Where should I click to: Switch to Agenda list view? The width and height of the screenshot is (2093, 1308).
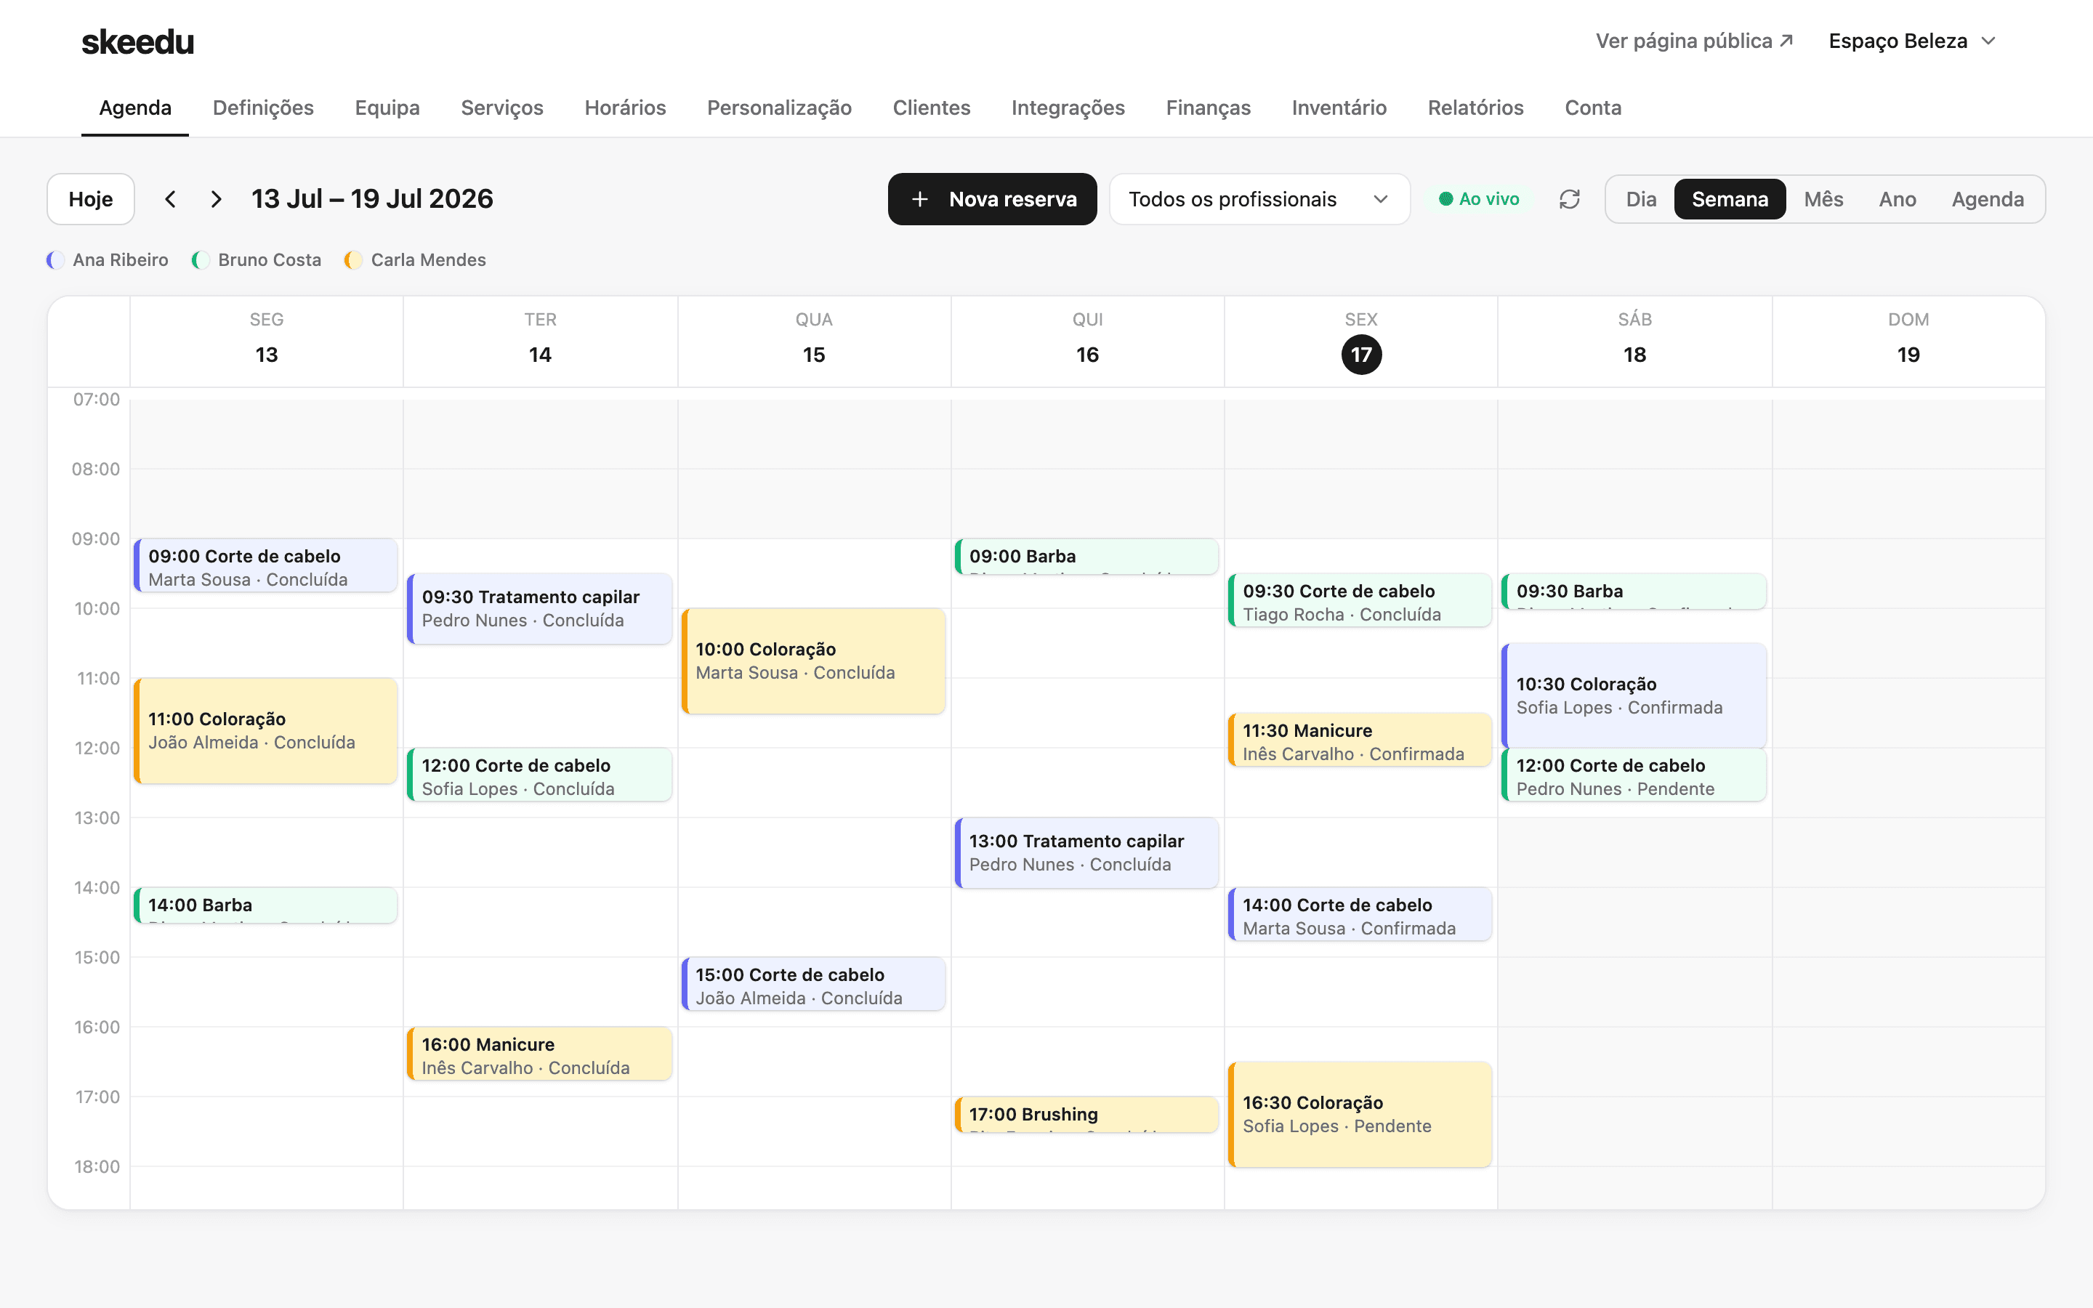[x=1988, y=199]
